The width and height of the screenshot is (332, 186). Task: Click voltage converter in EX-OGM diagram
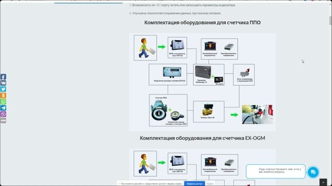229,163
